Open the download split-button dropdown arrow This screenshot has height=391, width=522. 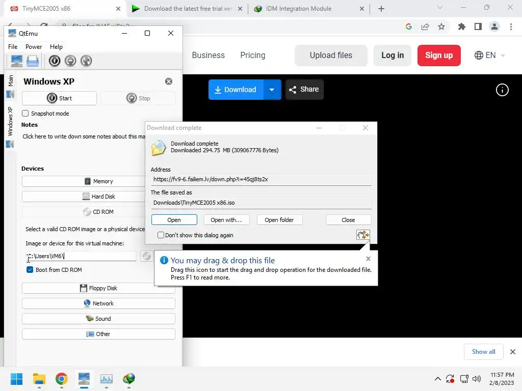tap(272, 90)
